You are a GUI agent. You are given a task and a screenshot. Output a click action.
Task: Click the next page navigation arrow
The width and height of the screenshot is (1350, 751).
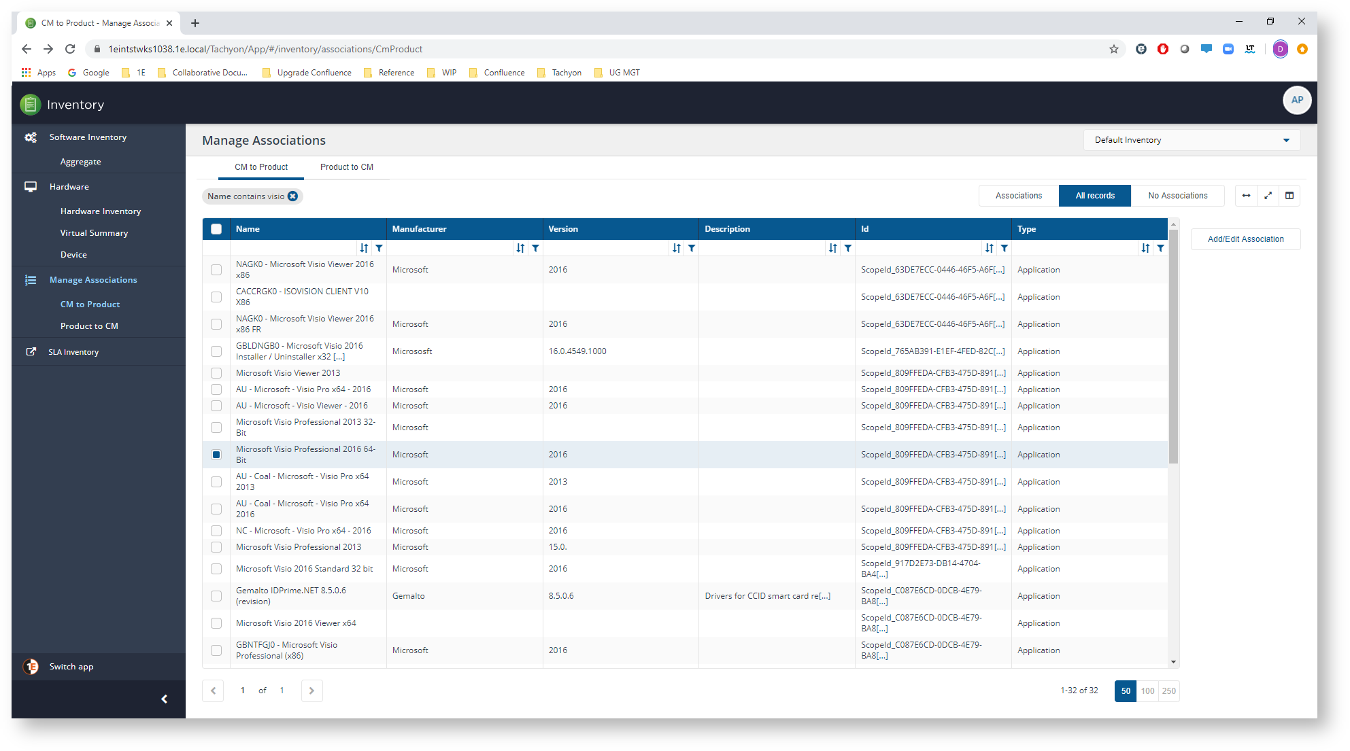(311, 689)
